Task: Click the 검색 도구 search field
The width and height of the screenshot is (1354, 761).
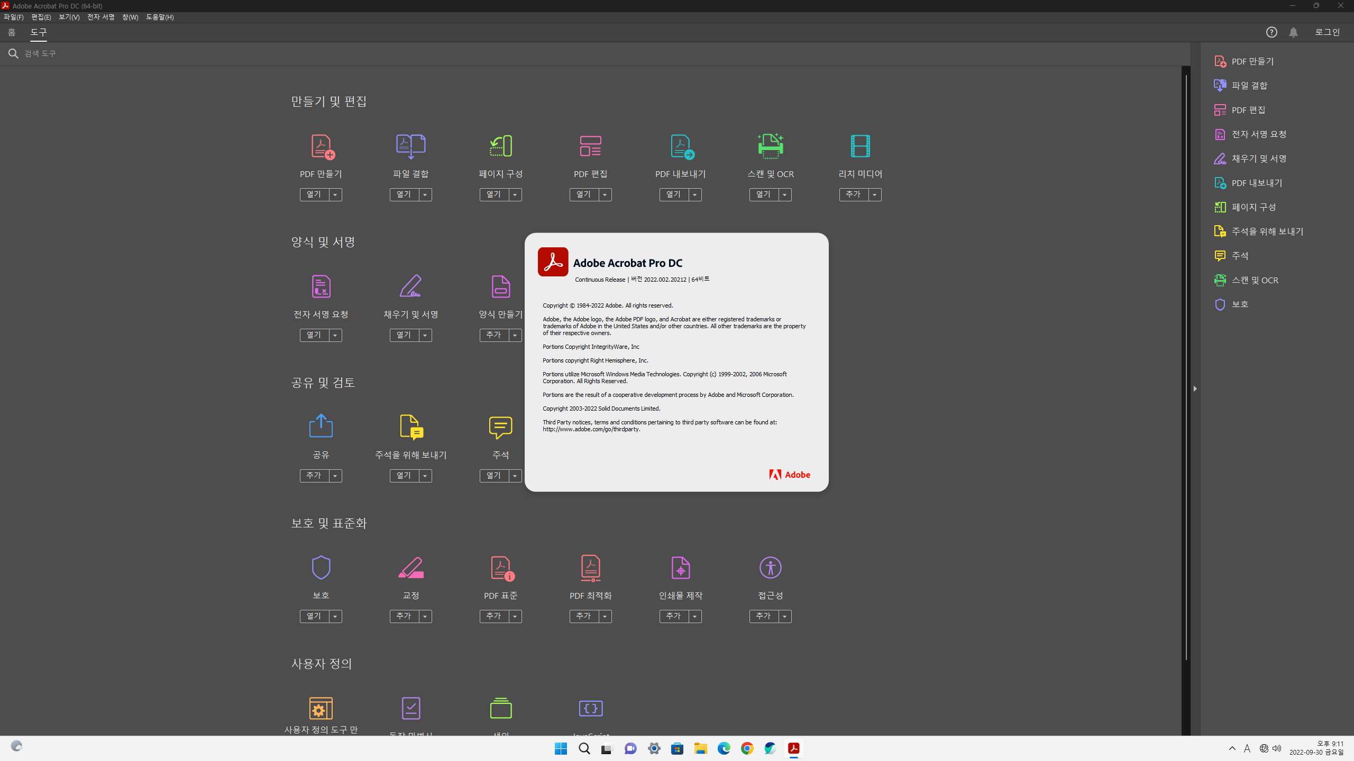Action: 40,53
